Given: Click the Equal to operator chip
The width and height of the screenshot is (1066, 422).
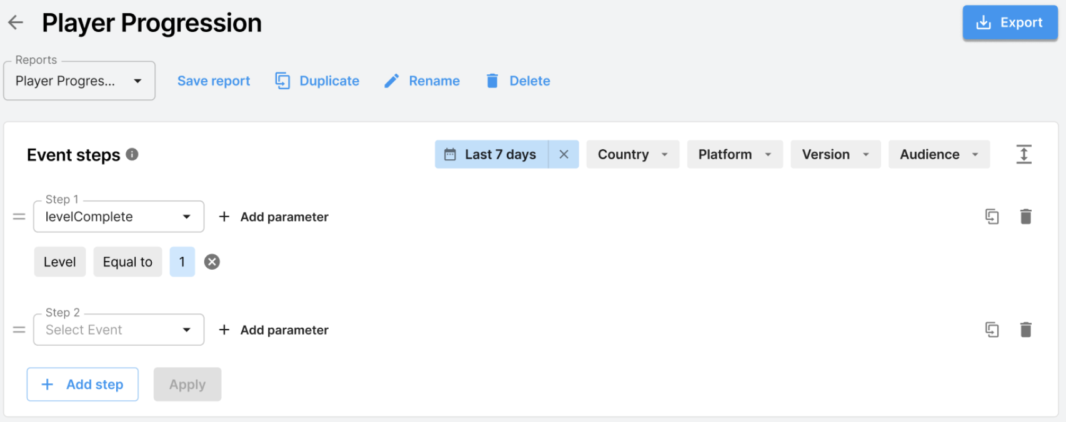Looking at the screenshot, I should 127,262.
